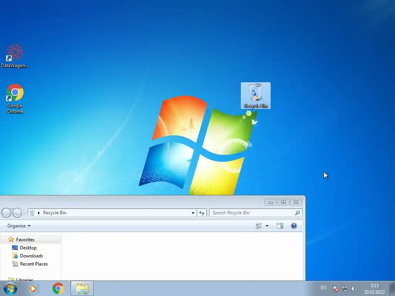
Task: Launch Windows Media Player from taskbar
Action: 34,288
